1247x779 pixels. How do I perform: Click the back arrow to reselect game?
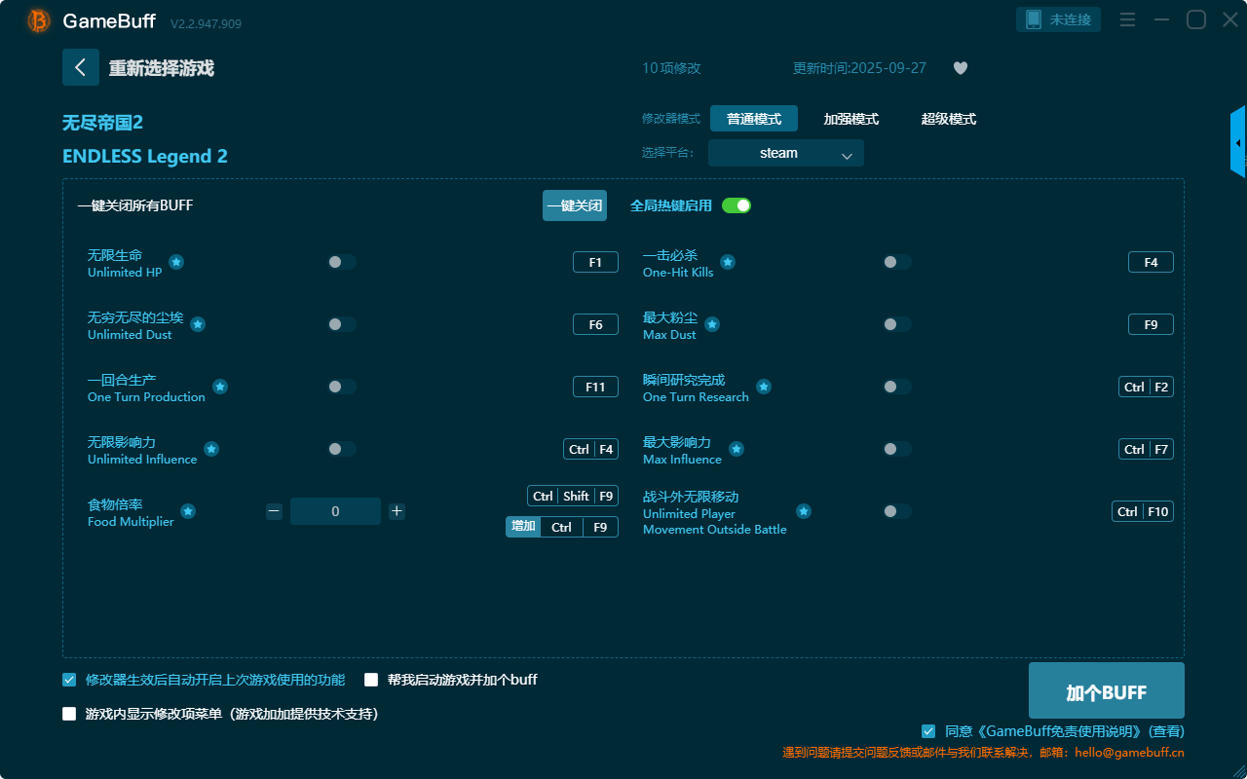(81, 67)
